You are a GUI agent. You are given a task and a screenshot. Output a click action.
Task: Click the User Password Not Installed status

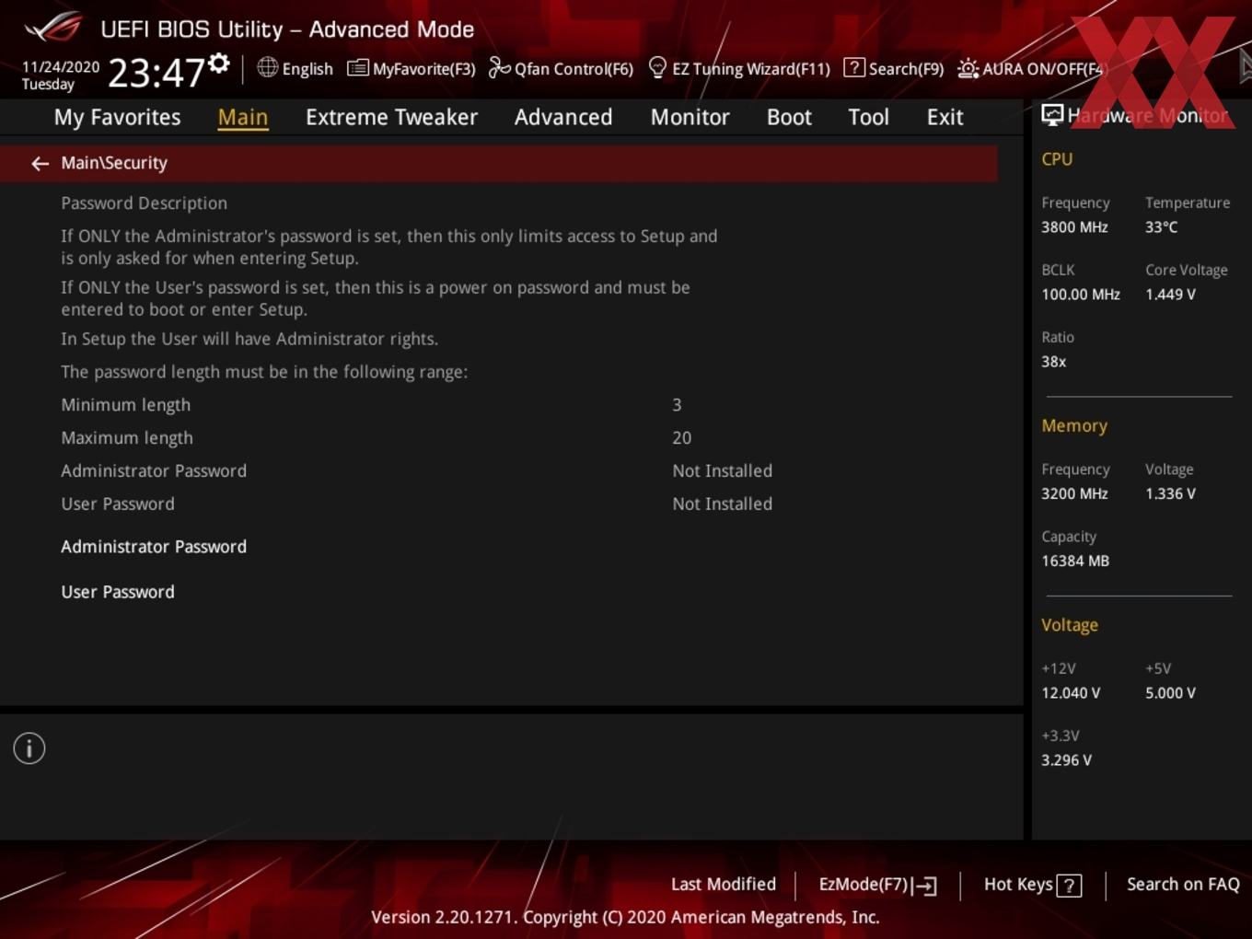(x=722, y=504)
